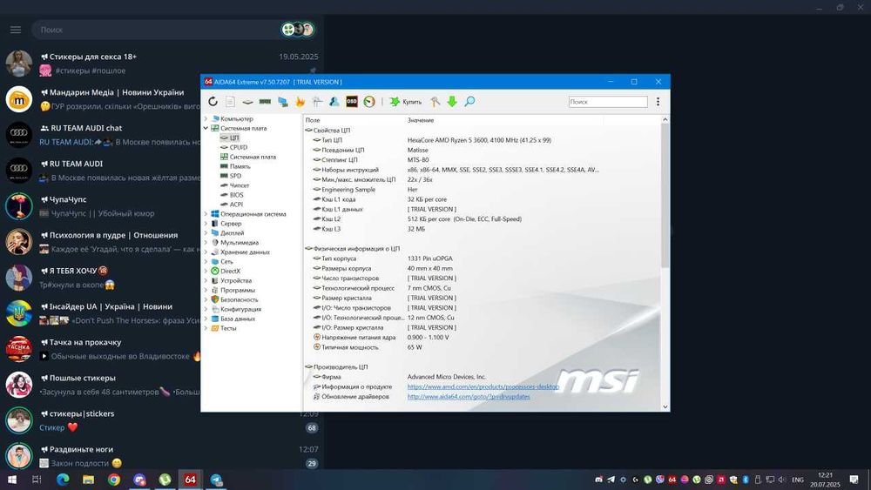Click the user silhouette icon in AIDA64 toolbar

tap(334, 102)
